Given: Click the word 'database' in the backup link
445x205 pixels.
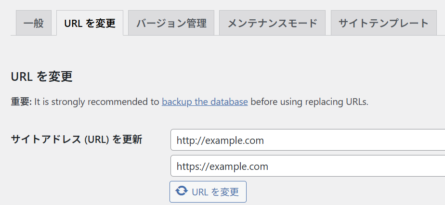Looking at the screenshot, I should click(229, 102).
